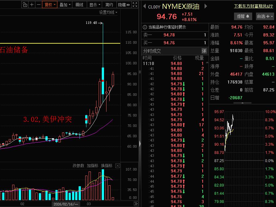Enter fullscreen with expand-arrows icon
This screenshot has height=207, width=276.
(135, 5)
